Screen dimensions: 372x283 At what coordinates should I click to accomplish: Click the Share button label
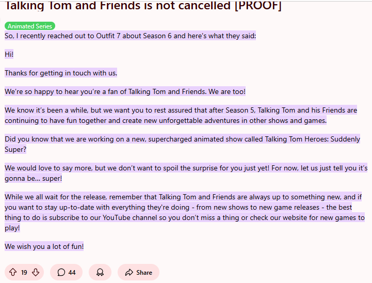pos(144,273)
